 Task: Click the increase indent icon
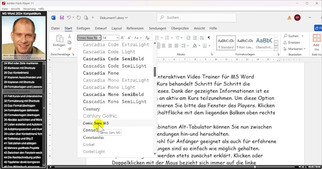pos(195,38)
